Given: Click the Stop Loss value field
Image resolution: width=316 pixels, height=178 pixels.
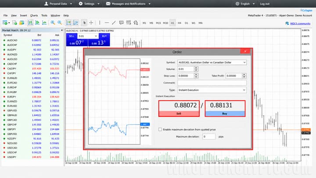Looking at the screenshot, I should pos(186,76).
